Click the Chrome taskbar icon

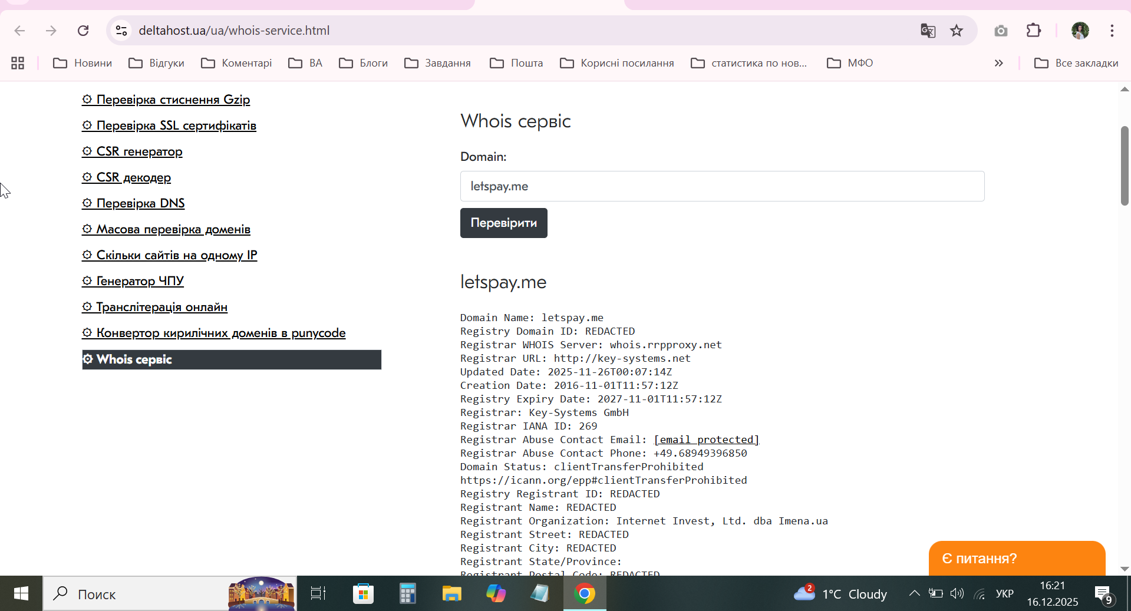585,593
